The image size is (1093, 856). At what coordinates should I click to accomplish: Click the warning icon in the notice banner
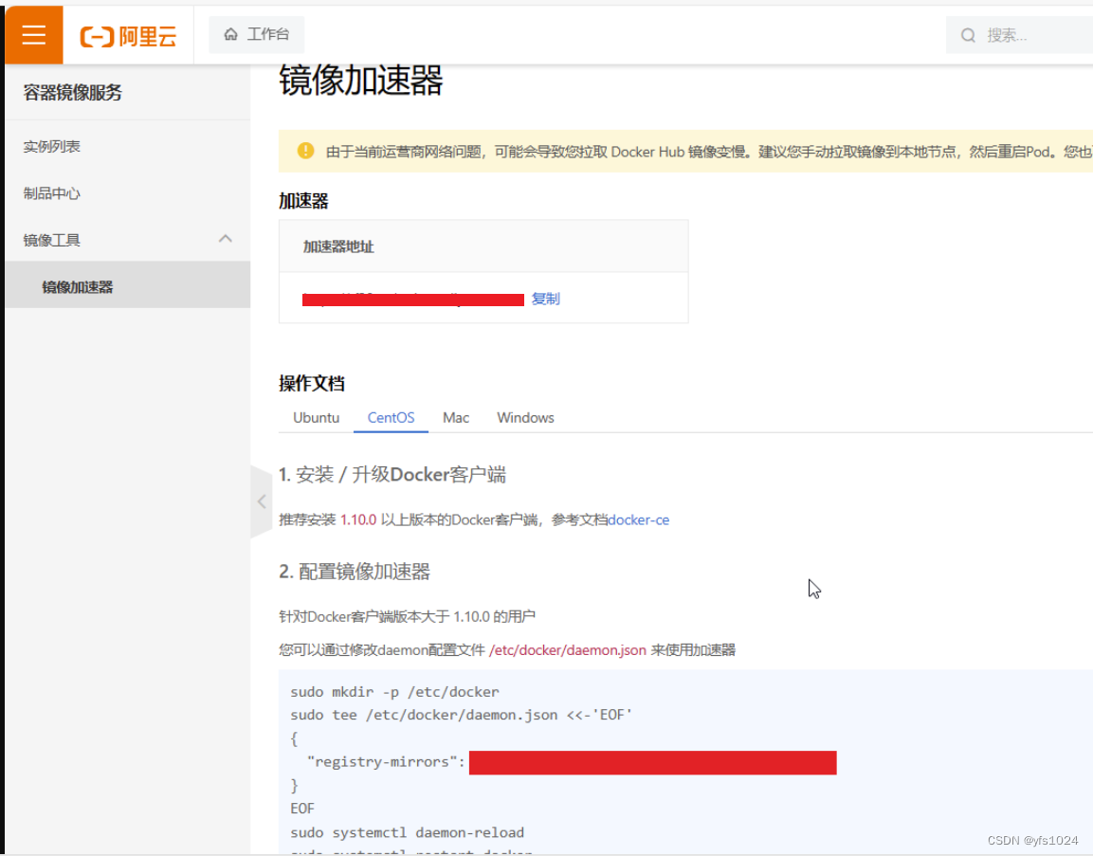pos(304,151)
